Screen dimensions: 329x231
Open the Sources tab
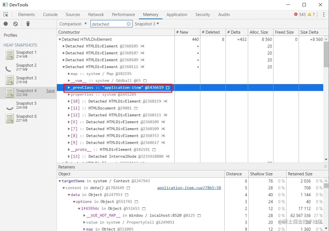point(73,14)
